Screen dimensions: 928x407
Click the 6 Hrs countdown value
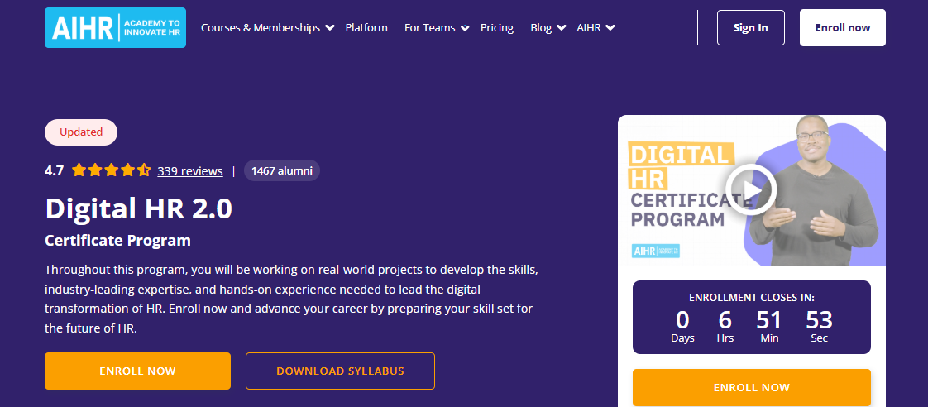(725, 327)
